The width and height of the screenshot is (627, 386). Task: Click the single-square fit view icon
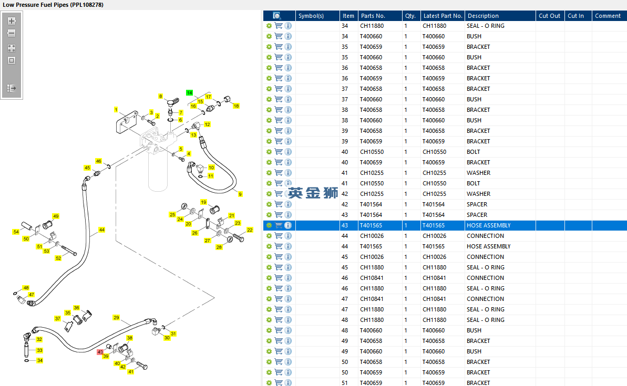coord(12,60)
